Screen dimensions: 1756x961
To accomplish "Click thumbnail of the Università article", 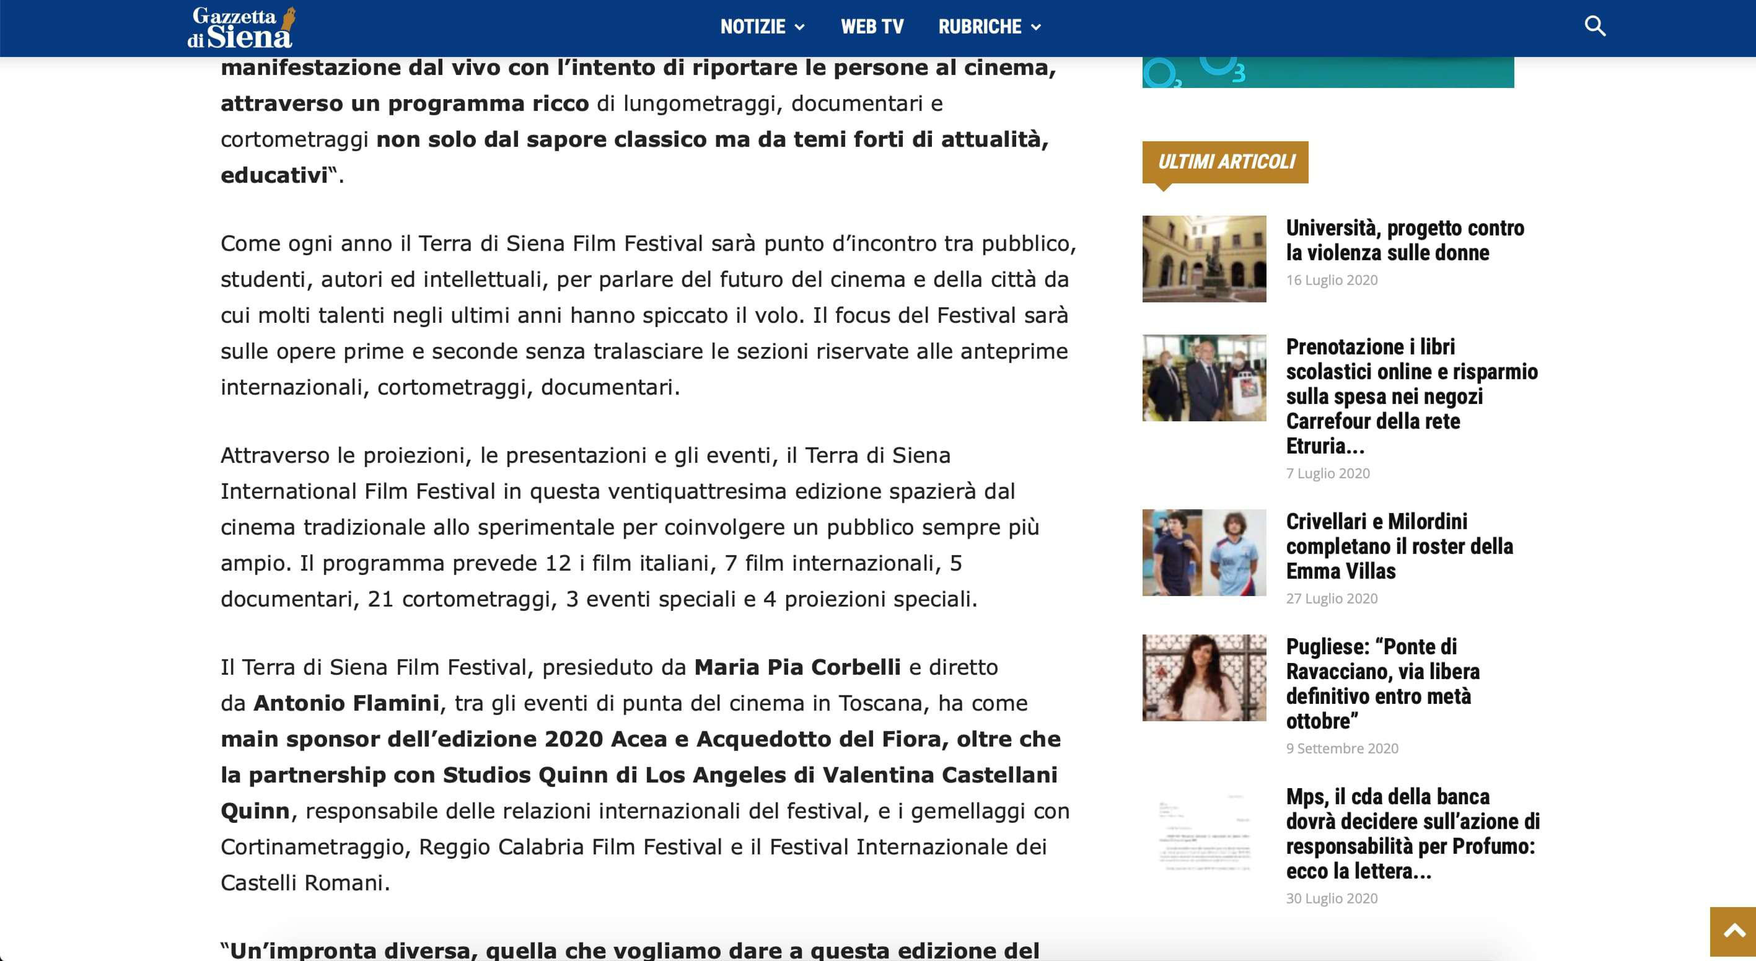I will tap(1204, 259).
